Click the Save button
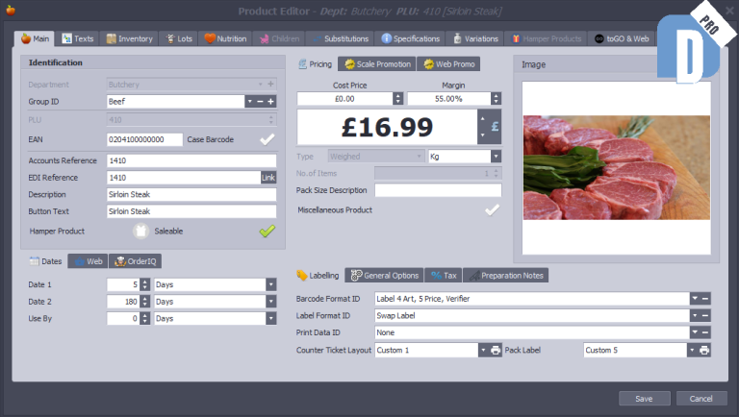This screenshot has height=417, width=739. coord(644,398)
